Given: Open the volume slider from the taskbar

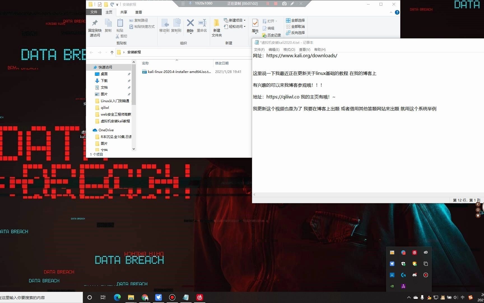Looking at the screenshot, I should [x=456, y=297].
